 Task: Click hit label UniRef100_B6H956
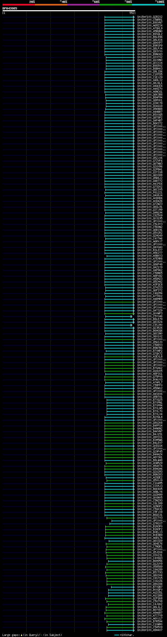(x=150, y=561)
